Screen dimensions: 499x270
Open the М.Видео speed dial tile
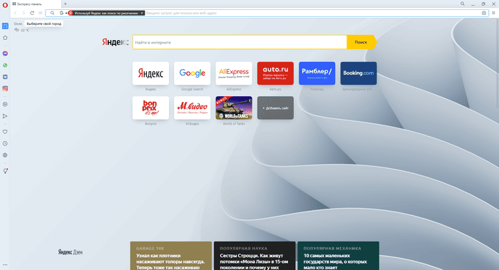coord(192,108)
